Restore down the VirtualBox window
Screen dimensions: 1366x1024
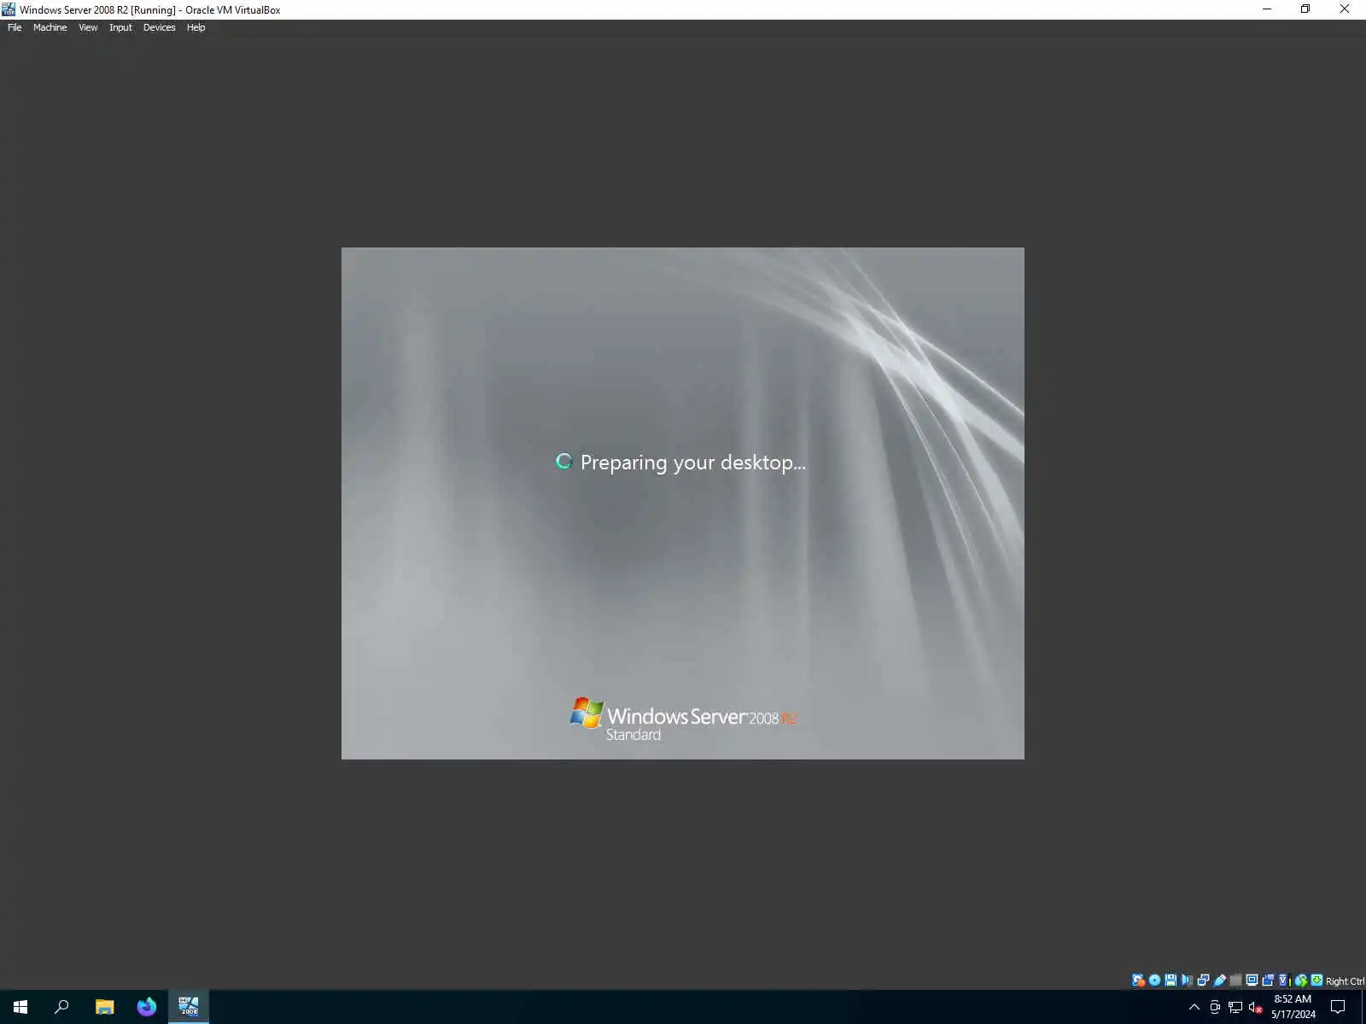(x=1305, y=9)
